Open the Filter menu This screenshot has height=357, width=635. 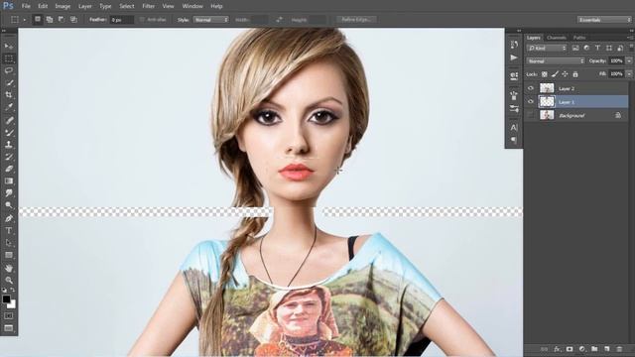point(148,6)
